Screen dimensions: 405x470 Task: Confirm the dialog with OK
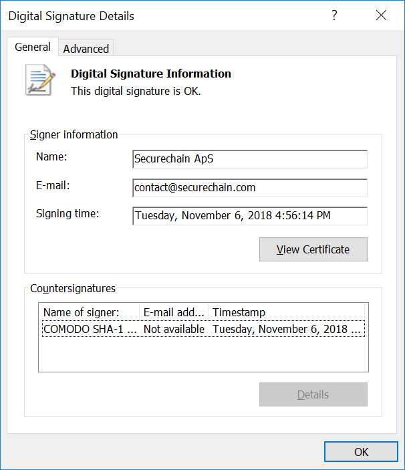point(361,452)
